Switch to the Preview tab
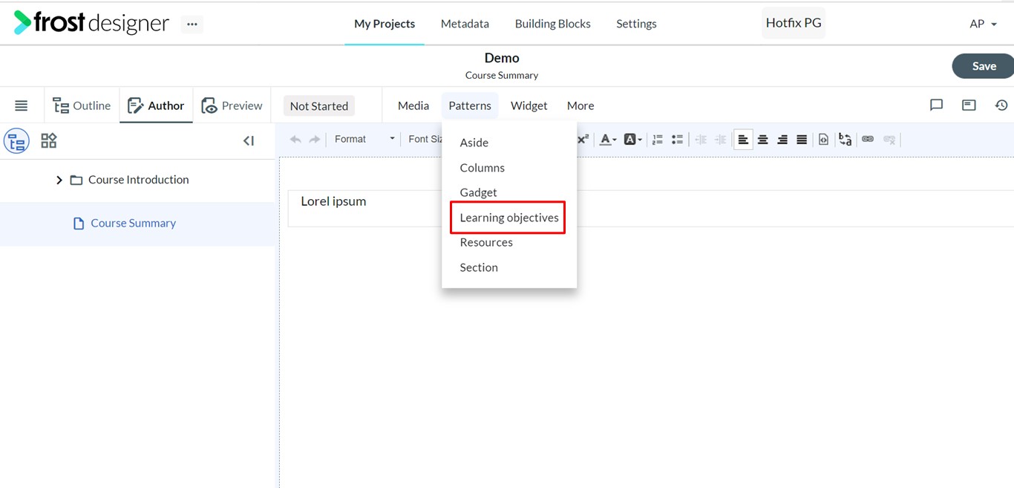This screenshot has height=488, width=1014. 232,105
